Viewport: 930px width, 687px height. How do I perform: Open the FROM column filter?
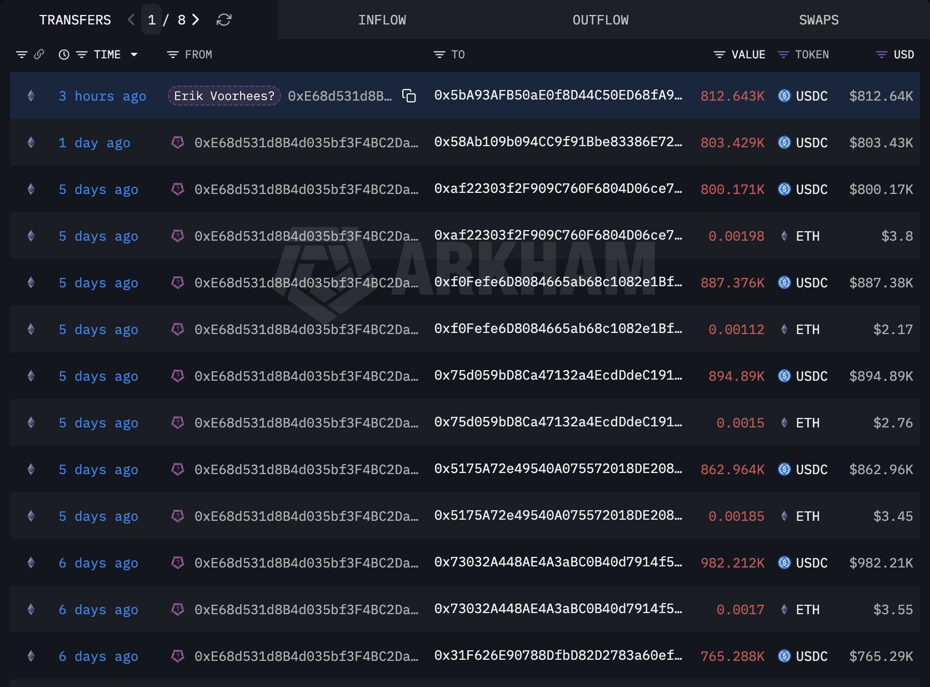[173, 54]
